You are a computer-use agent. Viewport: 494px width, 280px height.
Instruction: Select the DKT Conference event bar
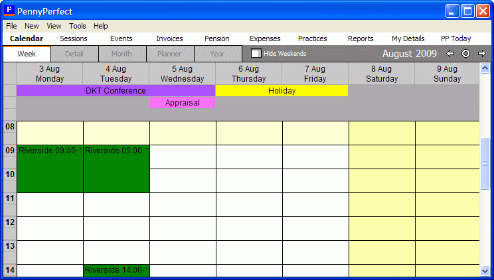116,91
